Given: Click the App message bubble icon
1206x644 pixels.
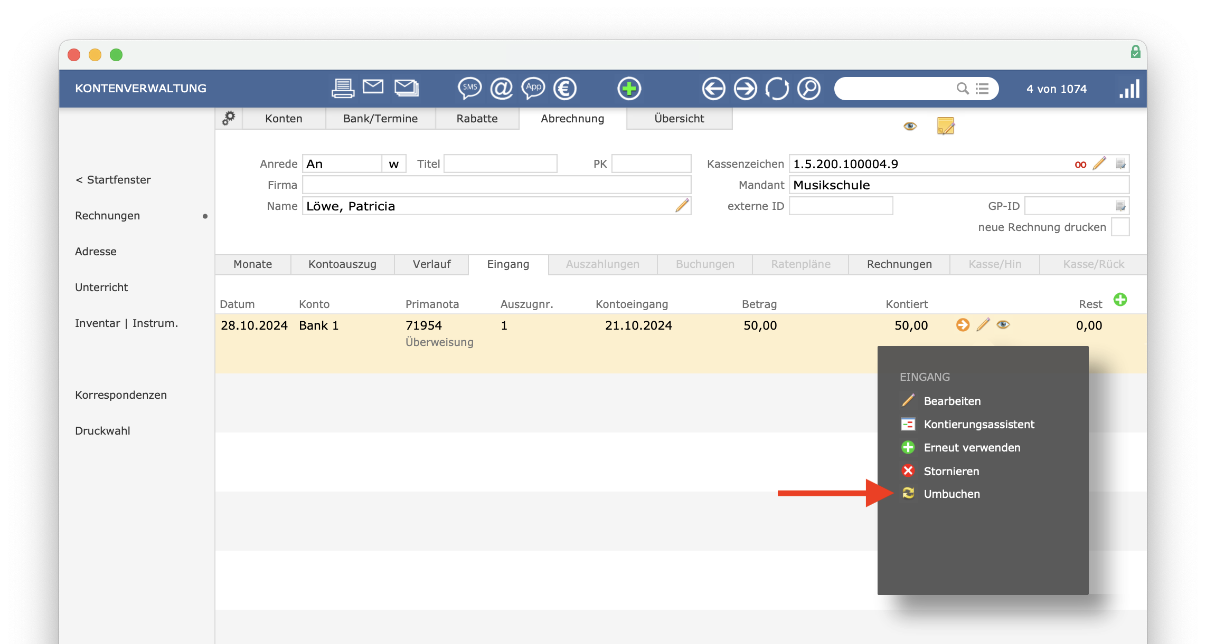Looking at the screenshot, I should (x=533, y=88).
